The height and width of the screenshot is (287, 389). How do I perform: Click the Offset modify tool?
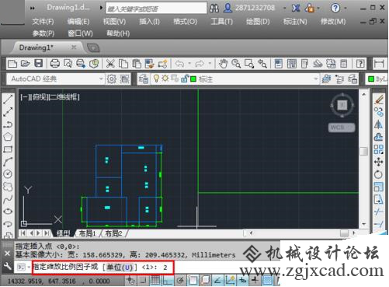(x=379, y=137)
